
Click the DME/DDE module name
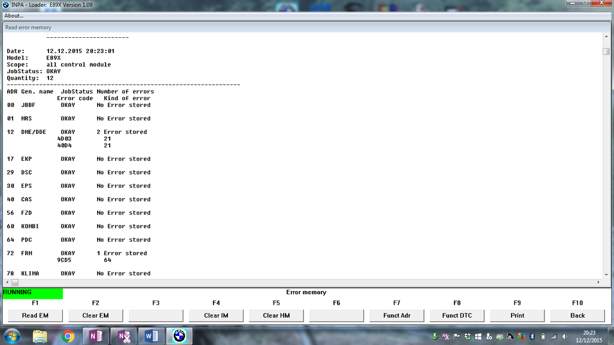(34, 132)
